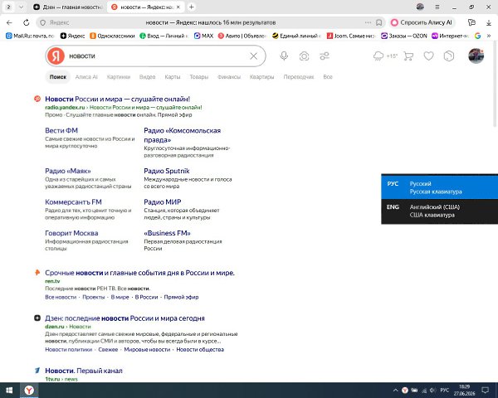Open the volume tray icon

pos(432,390)
